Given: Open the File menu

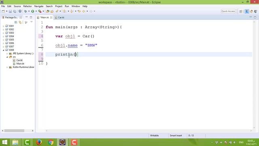Looking at the screenshot, I should pyautogui.click(x=3, y=6).
